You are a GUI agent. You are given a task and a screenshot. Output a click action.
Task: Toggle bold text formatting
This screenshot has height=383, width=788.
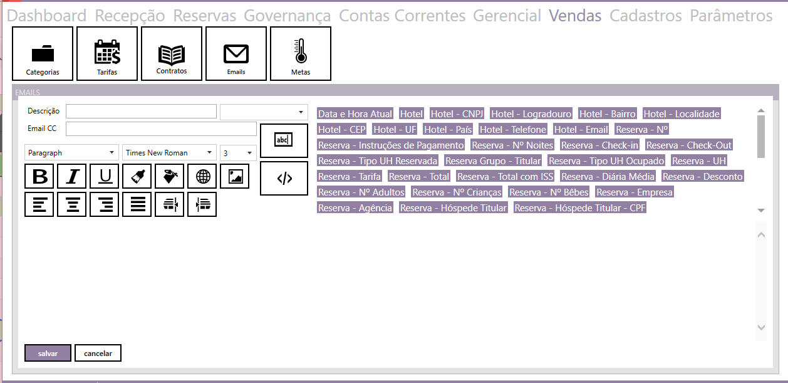[x=39, y=177]
